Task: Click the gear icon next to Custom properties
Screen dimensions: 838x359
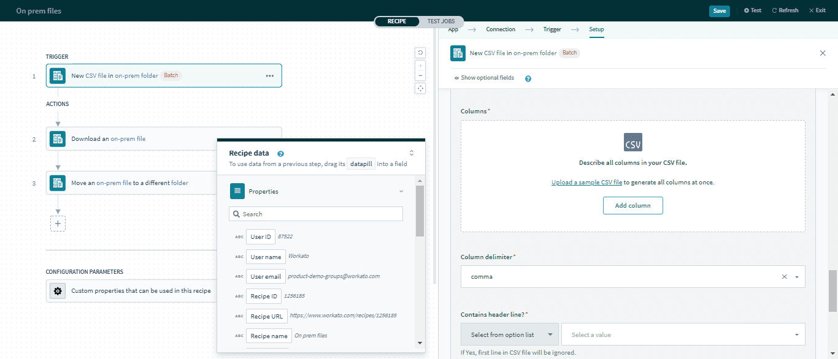Action: [x=57, y=290]
